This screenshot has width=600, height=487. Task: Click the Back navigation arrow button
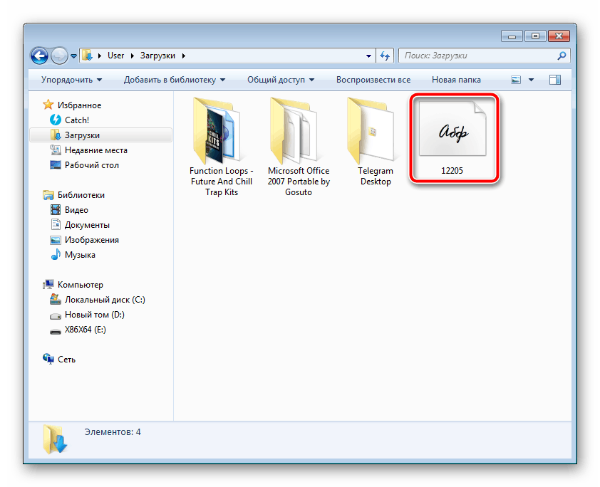tap(39, 55)
